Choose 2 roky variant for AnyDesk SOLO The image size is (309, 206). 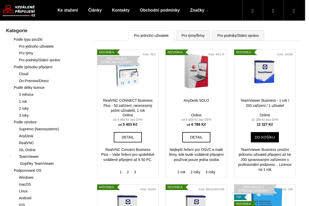(x=195, y=172)
